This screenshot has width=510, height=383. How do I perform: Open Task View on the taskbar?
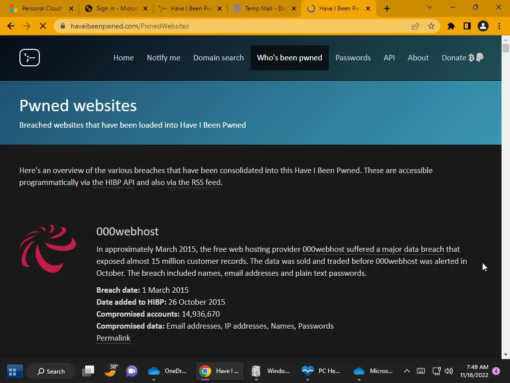pyautogui.click(x=88, y=371)
